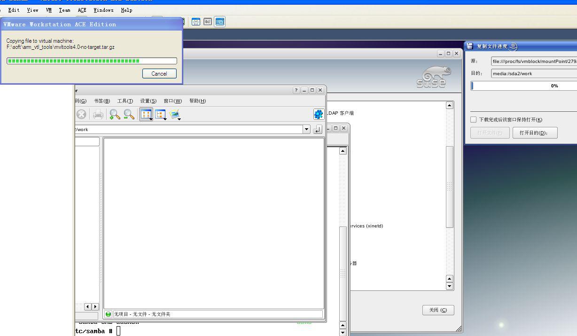Expand the location bar history dropdown
Viewport: 577px width, 336px height.
point(307,129)
